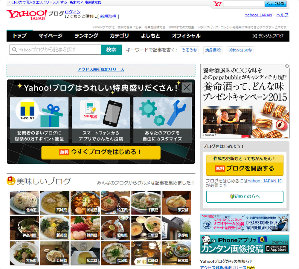Open the 熊本県 food thumbnail
Screen dimensions: 299x269
tap(176, 253)
